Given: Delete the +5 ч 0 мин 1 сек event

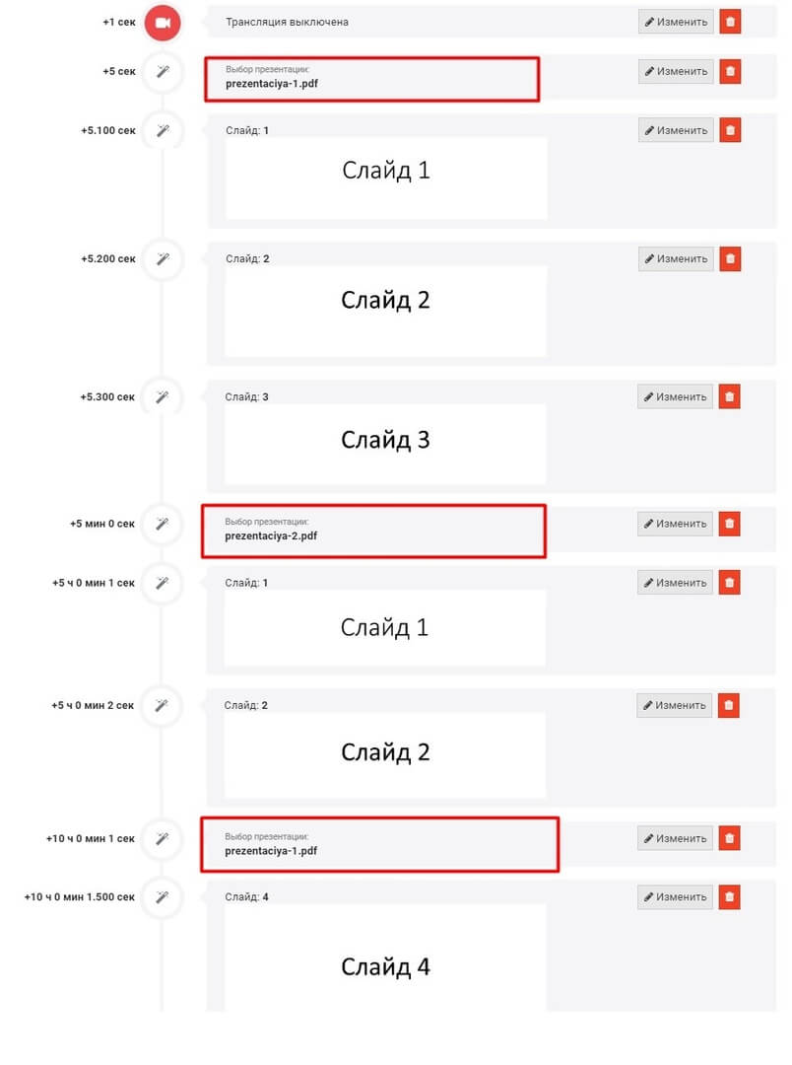Looking at the screenshot, I should click(x=729, y=583).
